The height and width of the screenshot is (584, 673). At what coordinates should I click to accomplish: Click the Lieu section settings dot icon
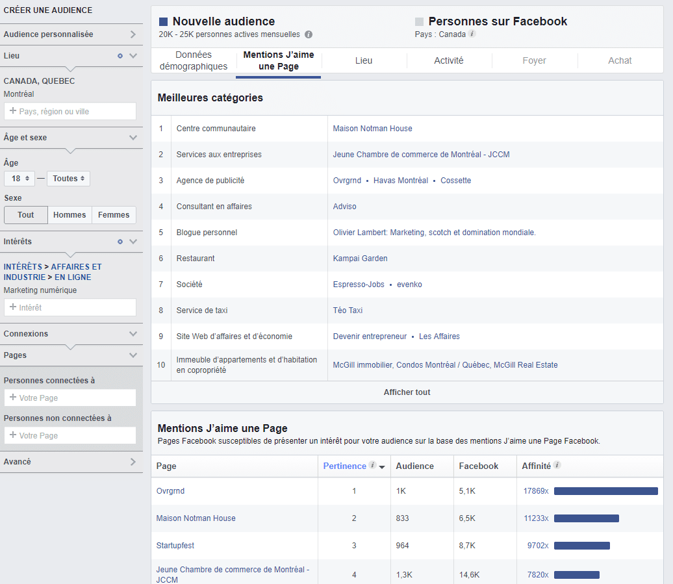coord(120,56)
